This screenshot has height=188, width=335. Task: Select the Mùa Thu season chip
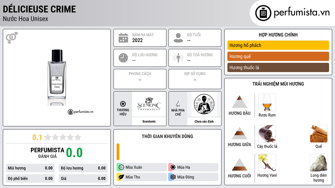click(x=142, y=177)
